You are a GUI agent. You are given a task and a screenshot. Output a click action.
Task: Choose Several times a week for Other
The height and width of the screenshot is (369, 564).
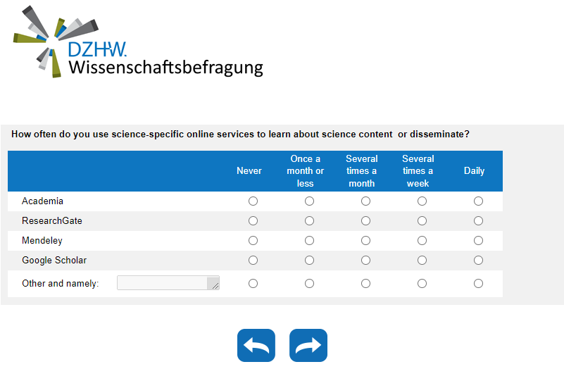422,284
